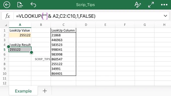
Task: Add a new sheet with plus
Action: (x=45, y=91)
